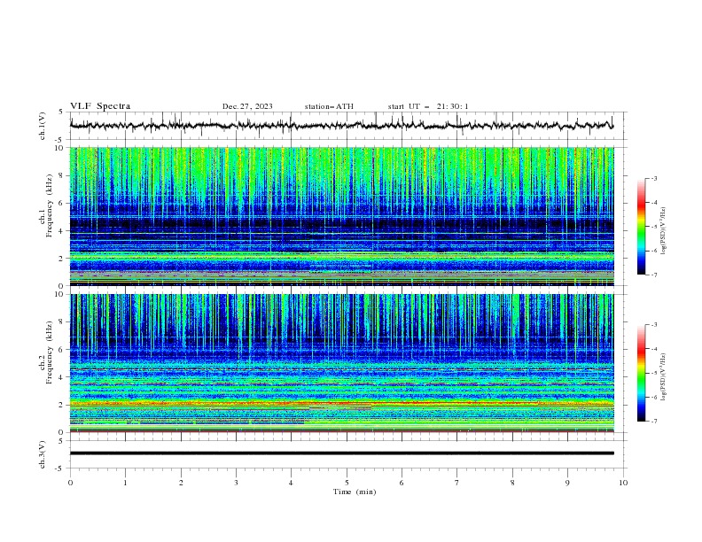The width and height of the screenshot is (702, 542).
Task: Click time axis tick label "5"
Action: [x=347, y=483]
